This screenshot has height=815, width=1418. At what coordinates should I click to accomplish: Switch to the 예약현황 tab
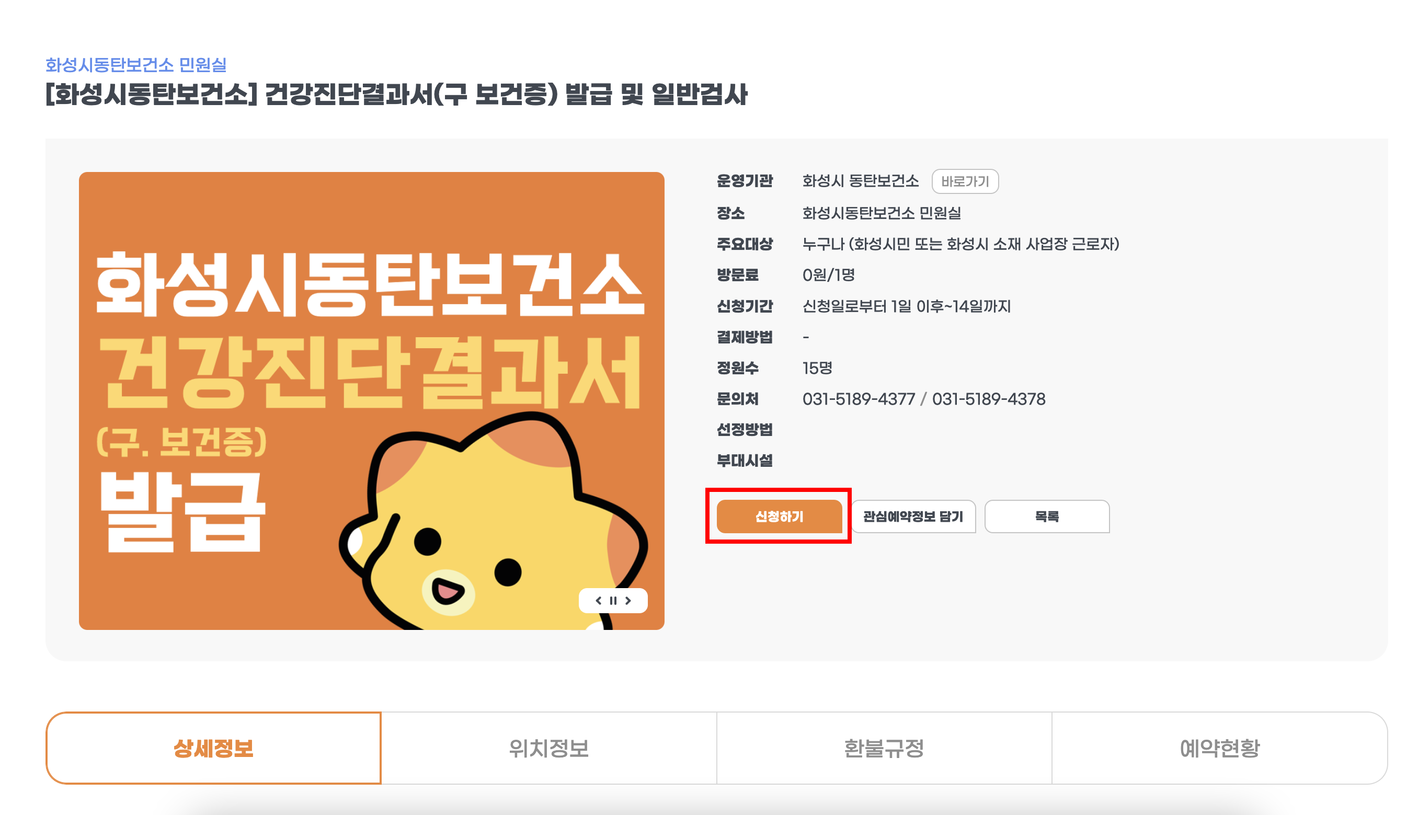tap(1219, 748)
